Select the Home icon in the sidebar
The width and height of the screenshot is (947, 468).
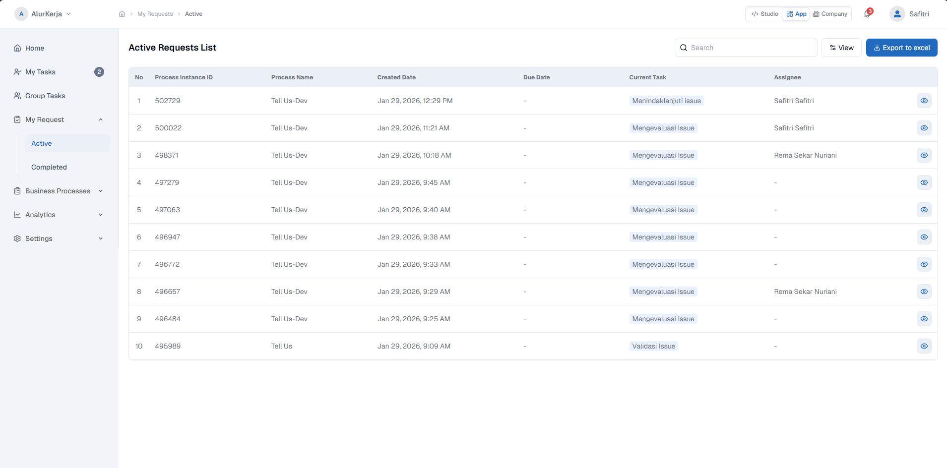click(x=17, y=48)
